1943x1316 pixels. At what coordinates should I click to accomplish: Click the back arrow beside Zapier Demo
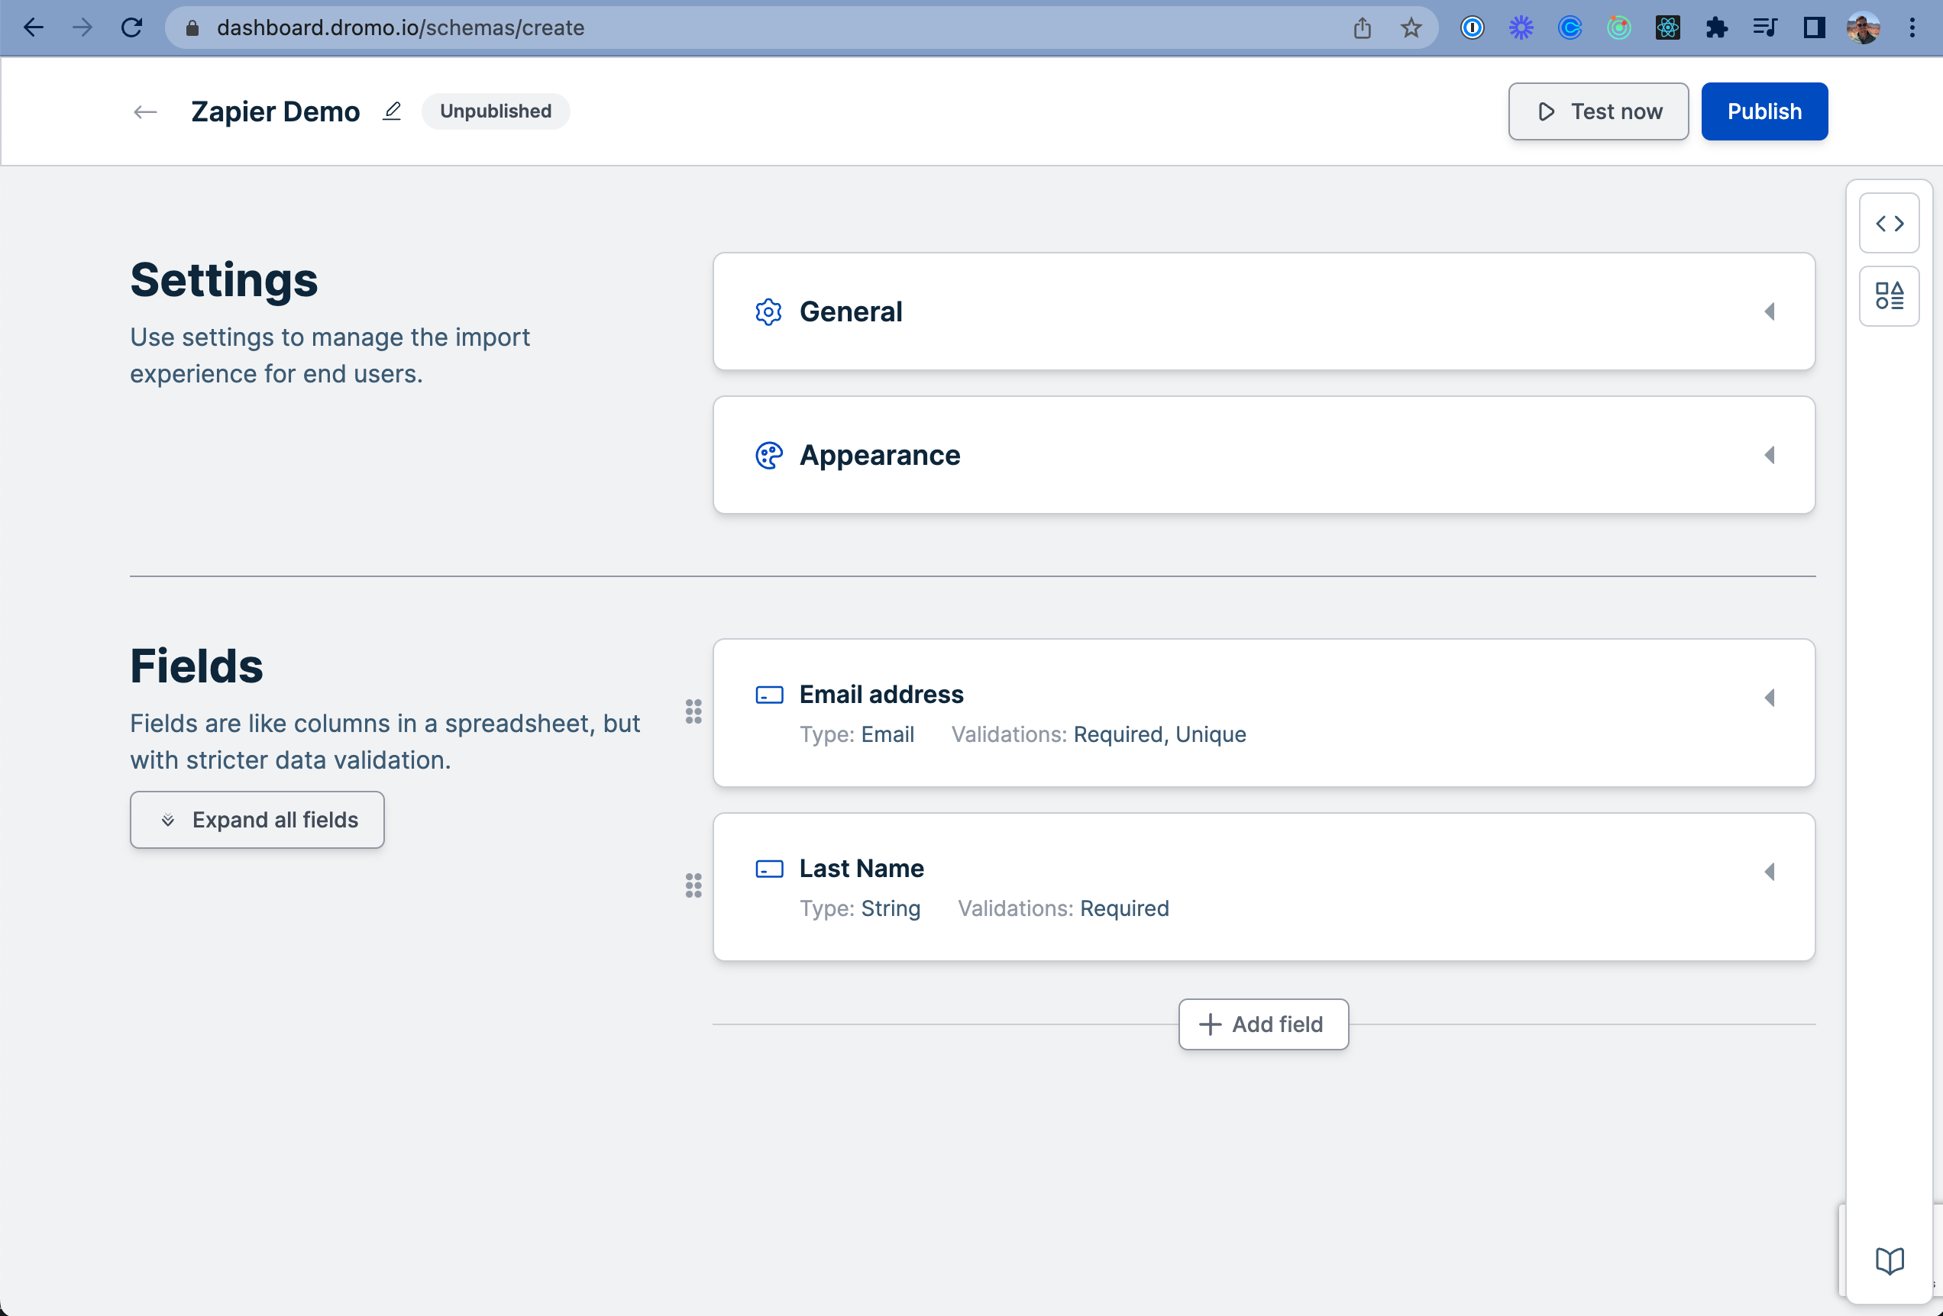(145, 112)
